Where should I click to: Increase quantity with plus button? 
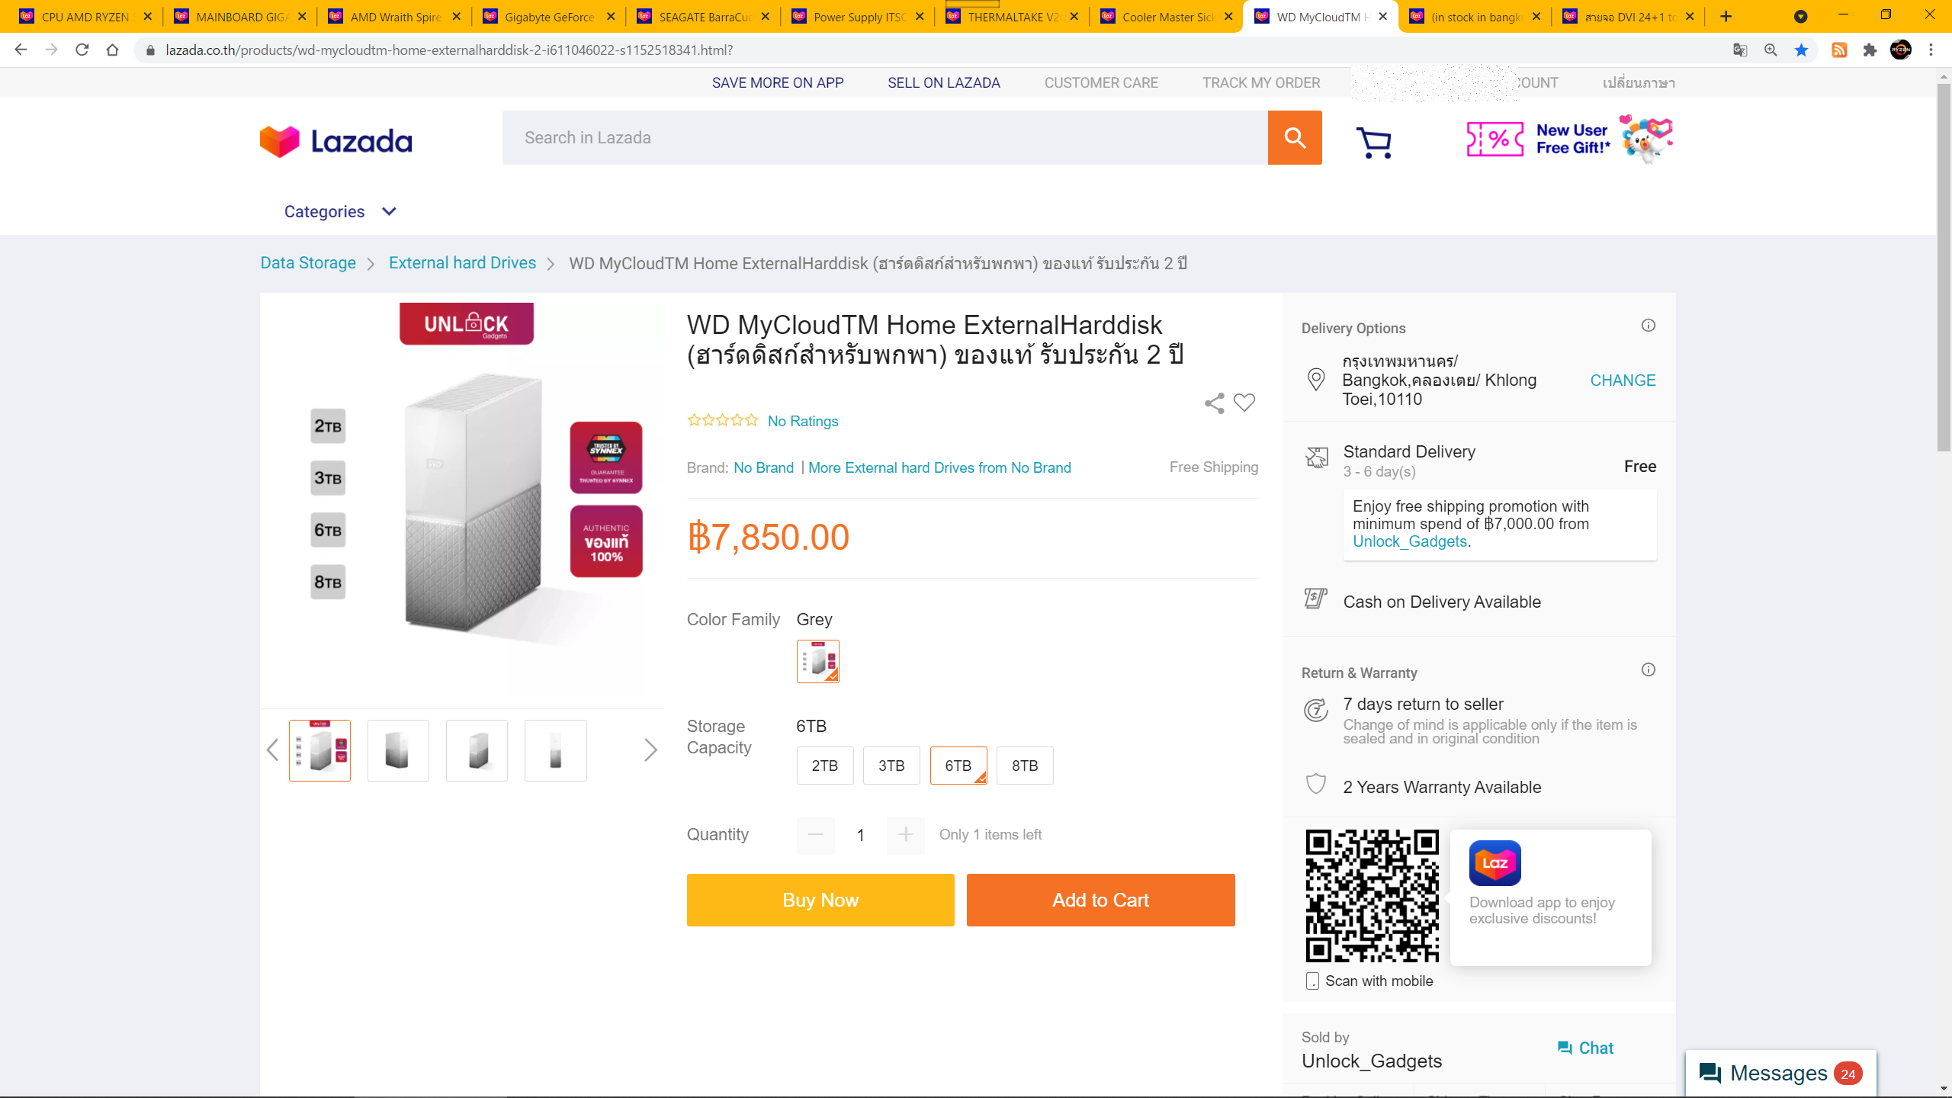906,835
